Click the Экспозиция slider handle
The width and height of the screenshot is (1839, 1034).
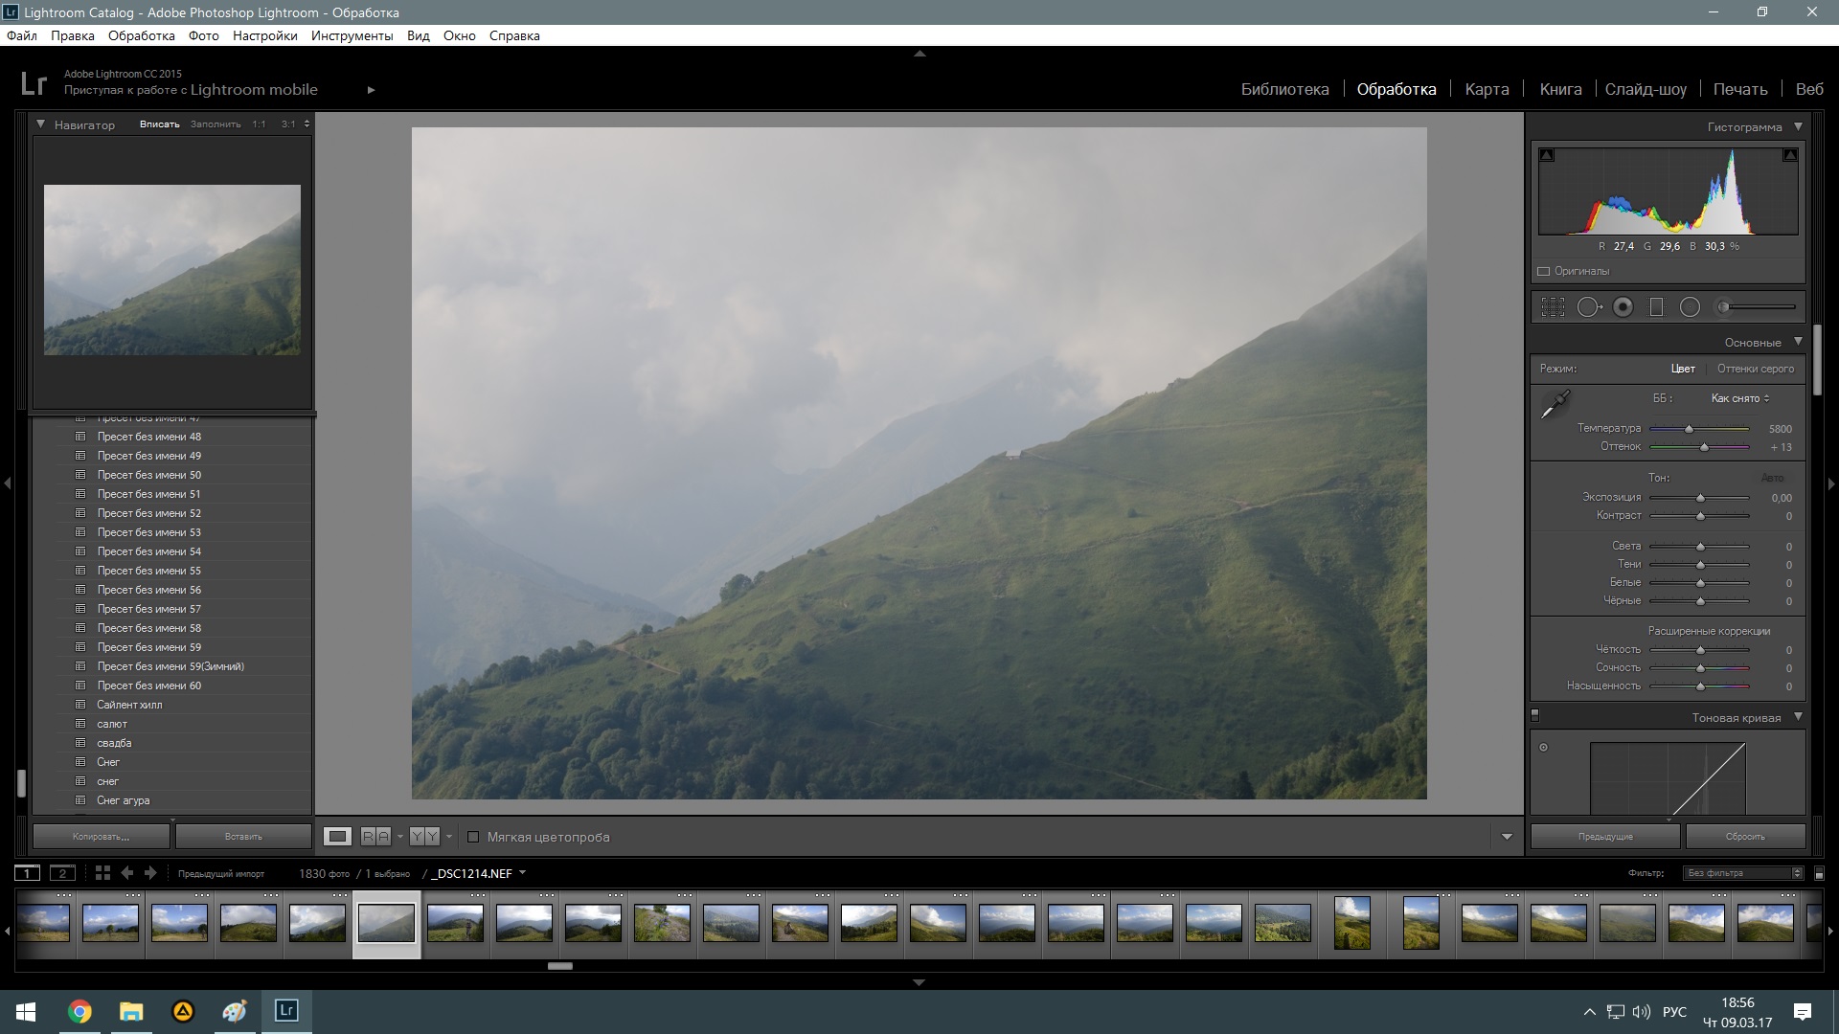(x=1701, y=498)
